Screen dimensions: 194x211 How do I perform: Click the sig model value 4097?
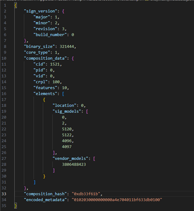point(67,147)
